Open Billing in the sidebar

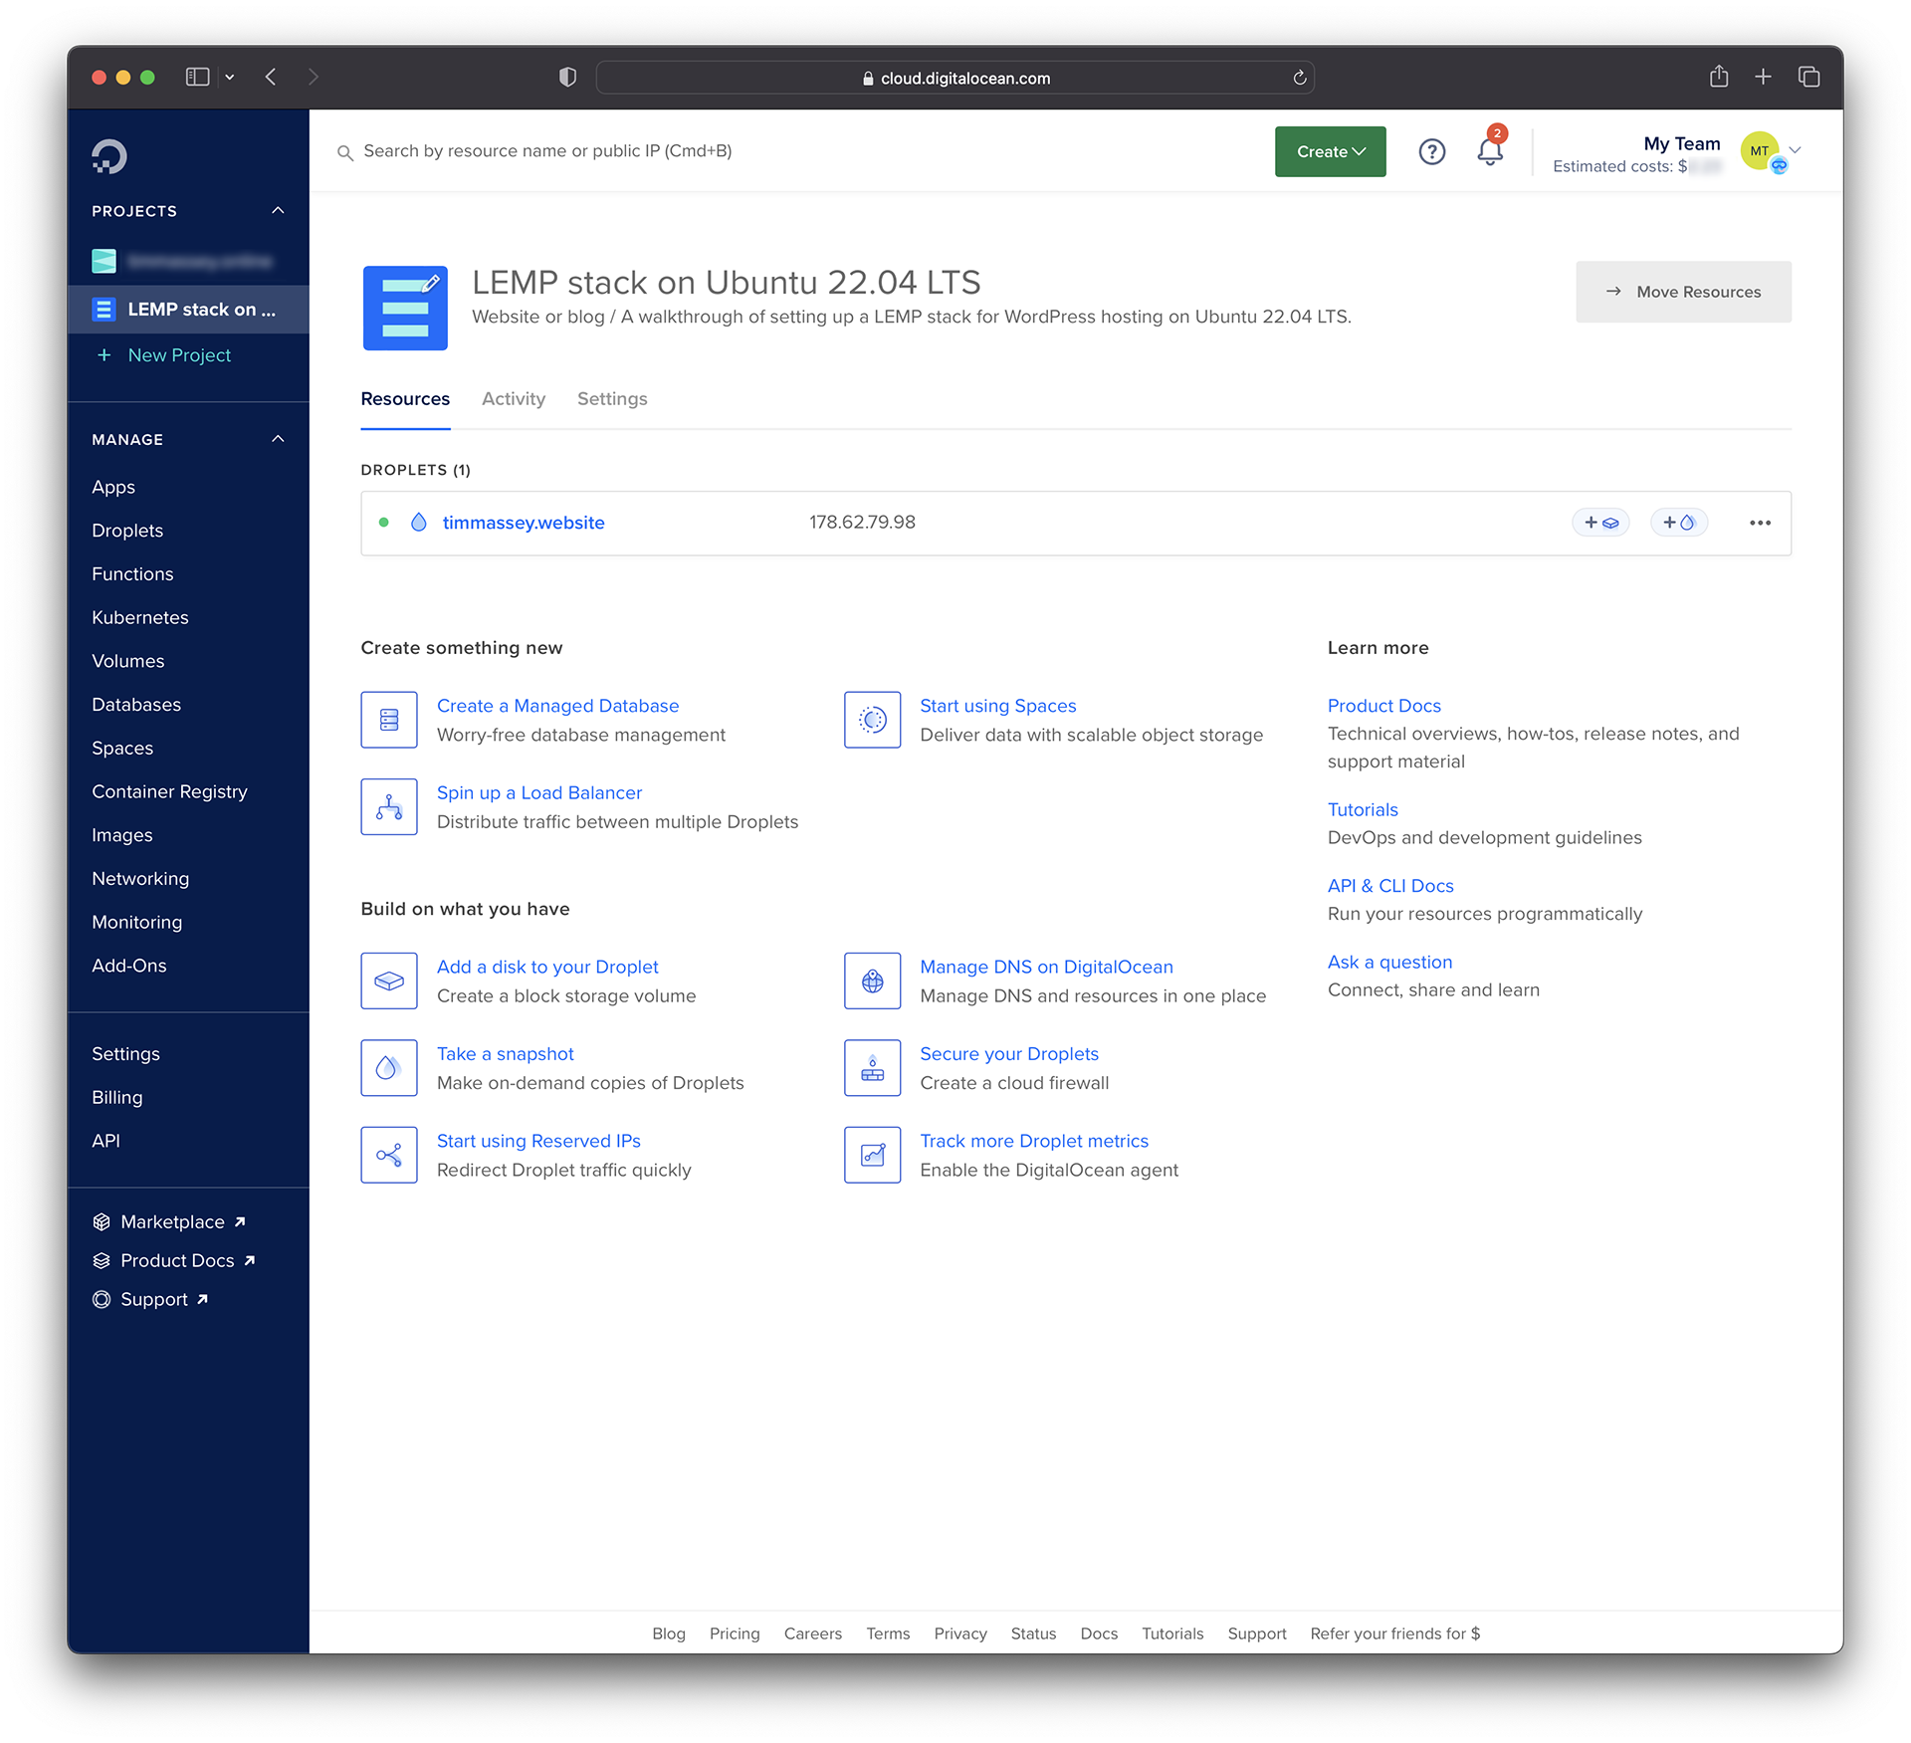tap(117, 1097)
